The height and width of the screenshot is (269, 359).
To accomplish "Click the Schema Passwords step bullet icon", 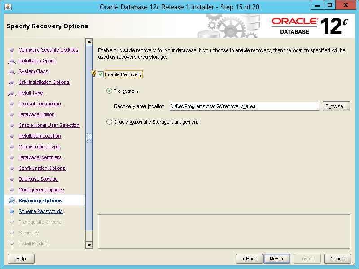I will [12, 211].
